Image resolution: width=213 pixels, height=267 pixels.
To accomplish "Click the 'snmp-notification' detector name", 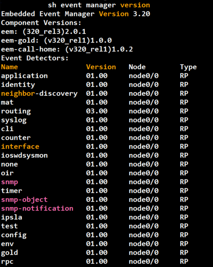I will (37, 208).
